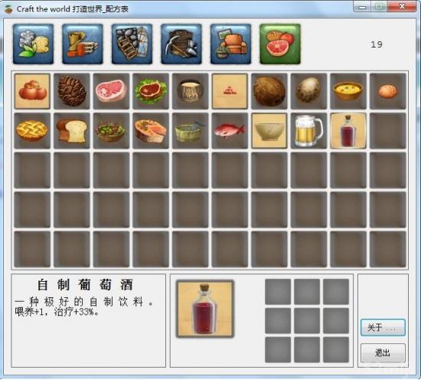
Task: Select the bread loaf item
Action: (x=72, y=131)
